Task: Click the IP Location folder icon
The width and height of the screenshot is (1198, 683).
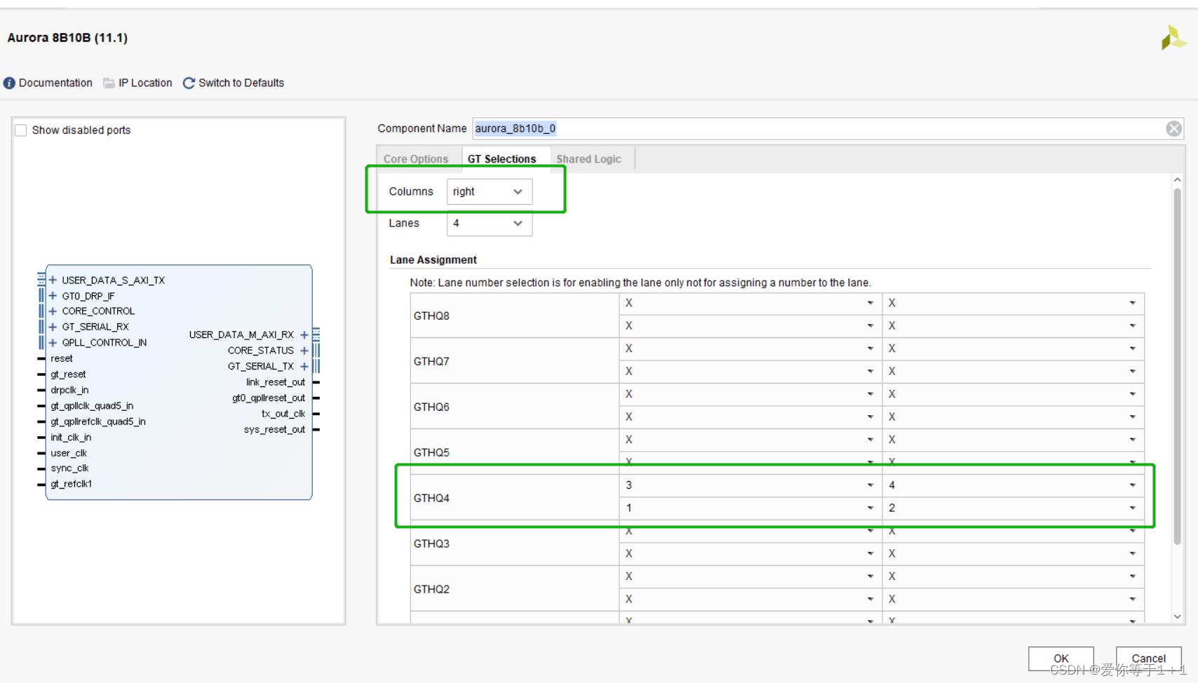Action: coord(109,83)
